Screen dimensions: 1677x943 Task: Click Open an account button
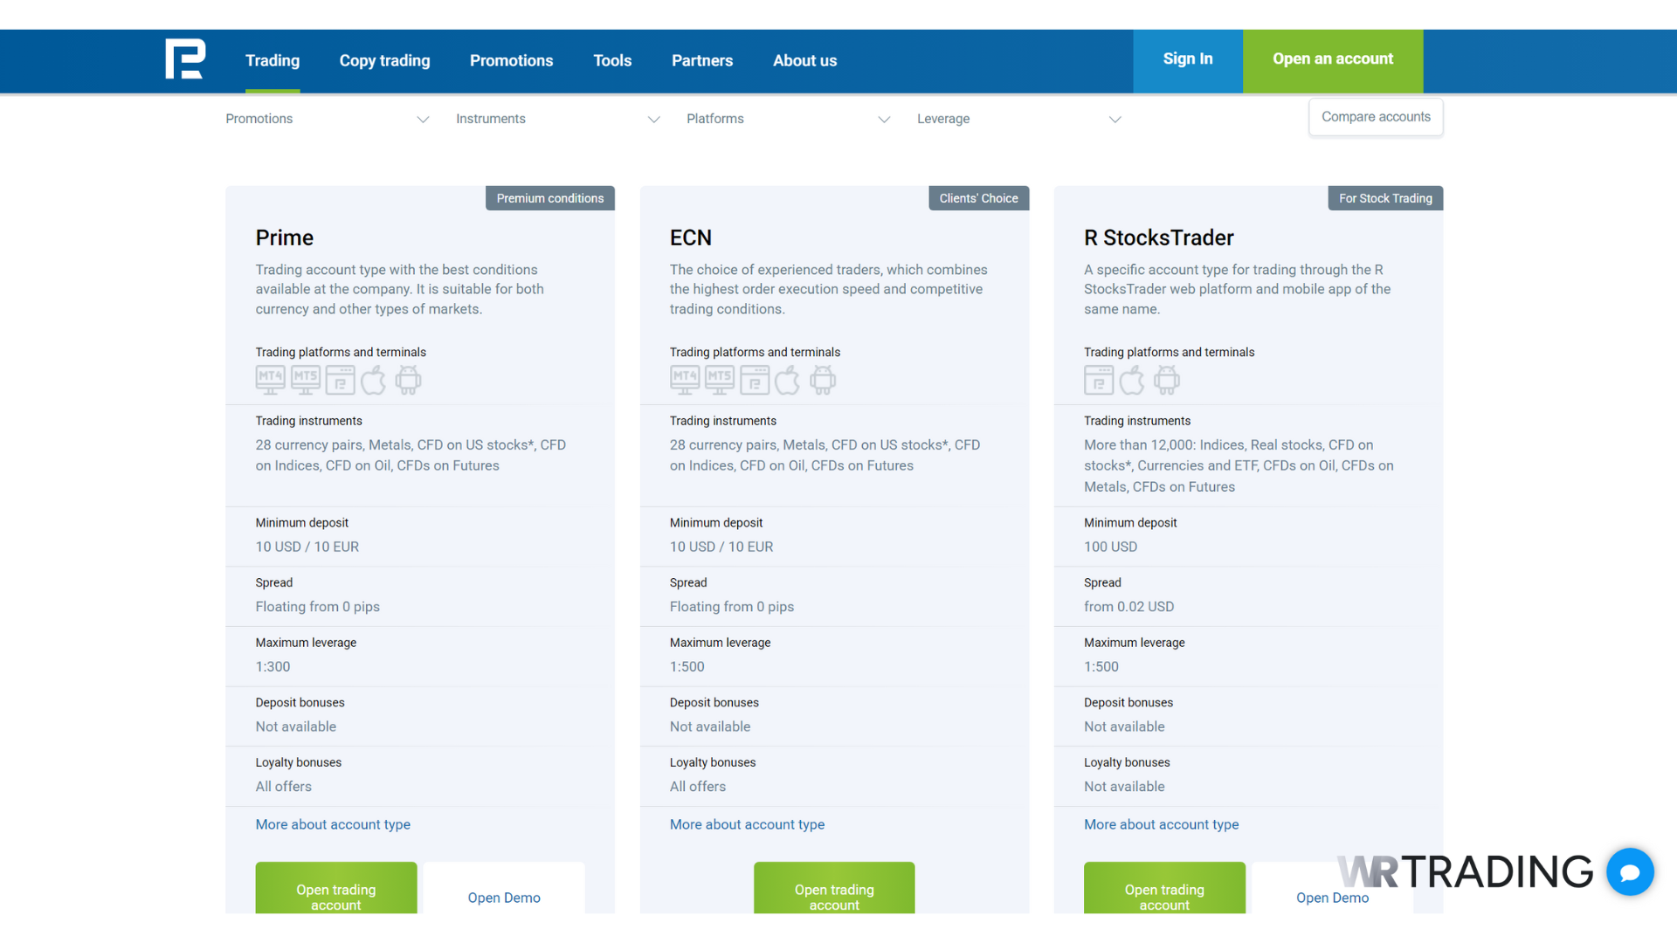click(1333, 59)
